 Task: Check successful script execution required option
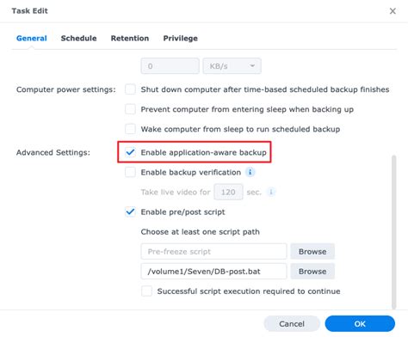pyautogui.click(x=146, y=291)
